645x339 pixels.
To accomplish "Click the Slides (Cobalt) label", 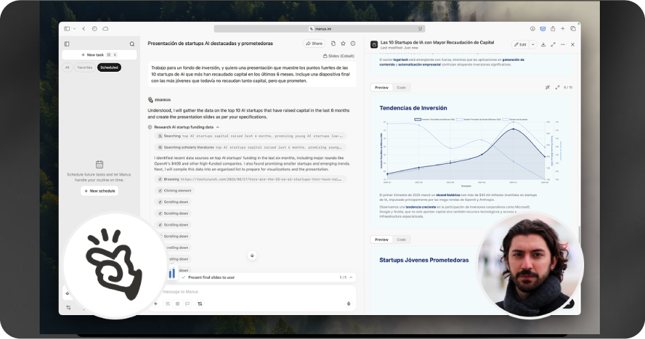I will [339, 56].
